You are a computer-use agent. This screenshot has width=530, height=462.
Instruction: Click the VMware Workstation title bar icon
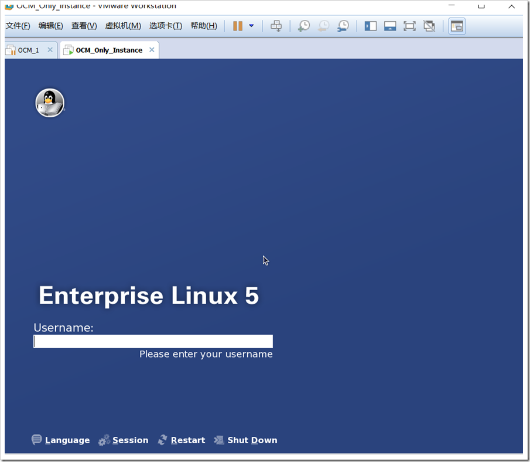coord(9,6)
